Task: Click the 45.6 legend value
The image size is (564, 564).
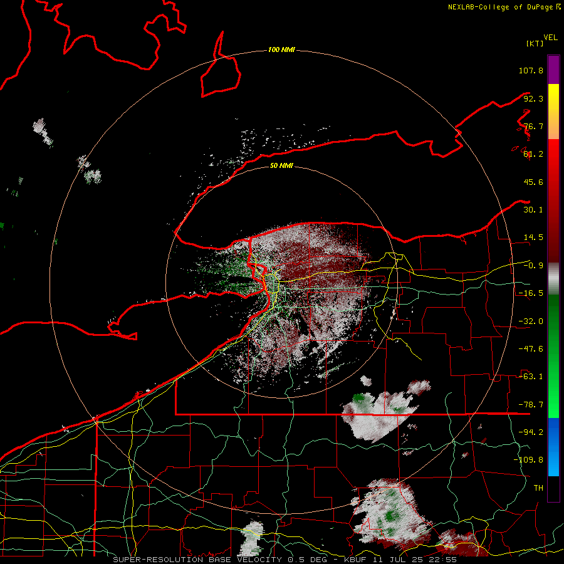Action: pos(533,182)
